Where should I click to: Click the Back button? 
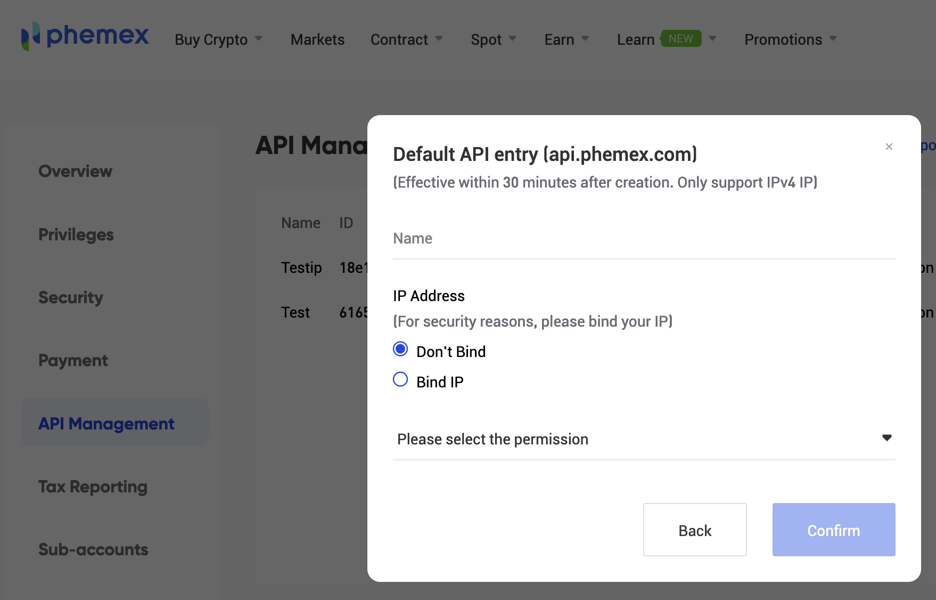click(x=694, y=530)
